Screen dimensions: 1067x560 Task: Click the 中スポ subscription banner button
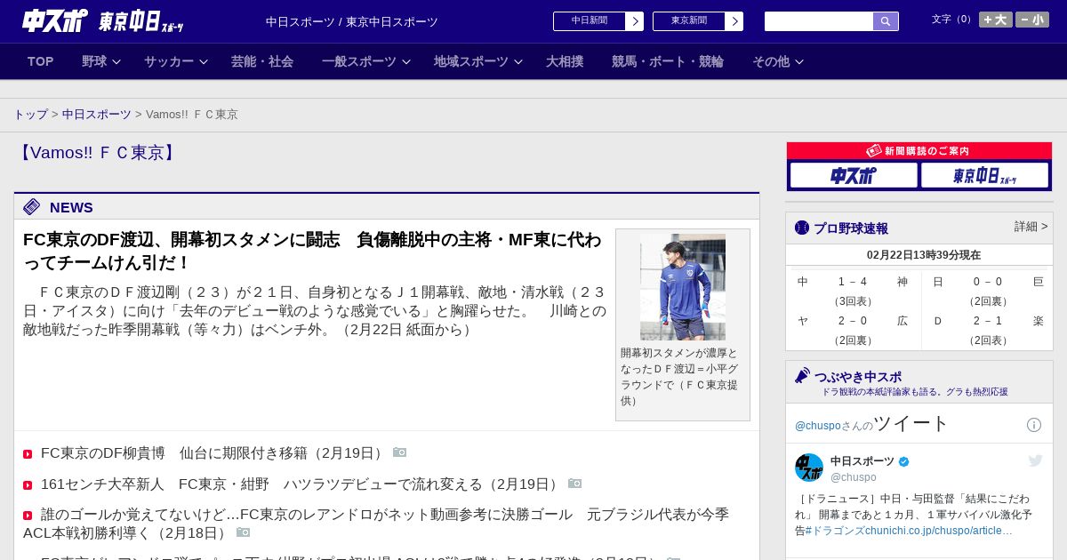coord(854,175)
